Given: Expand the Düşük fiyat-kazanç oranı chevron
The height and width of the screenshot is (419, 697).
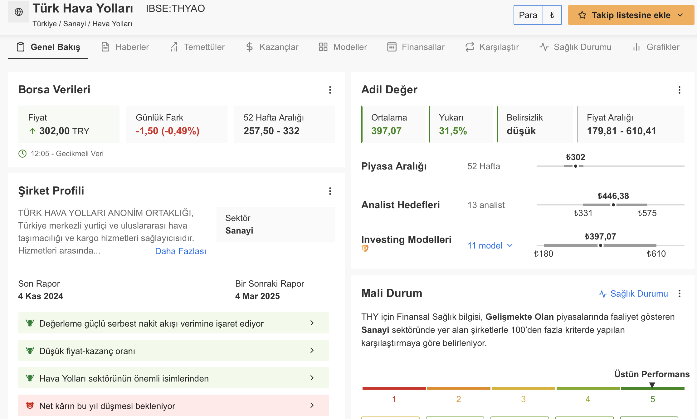Looking at the screenshot, I should 312,350.
